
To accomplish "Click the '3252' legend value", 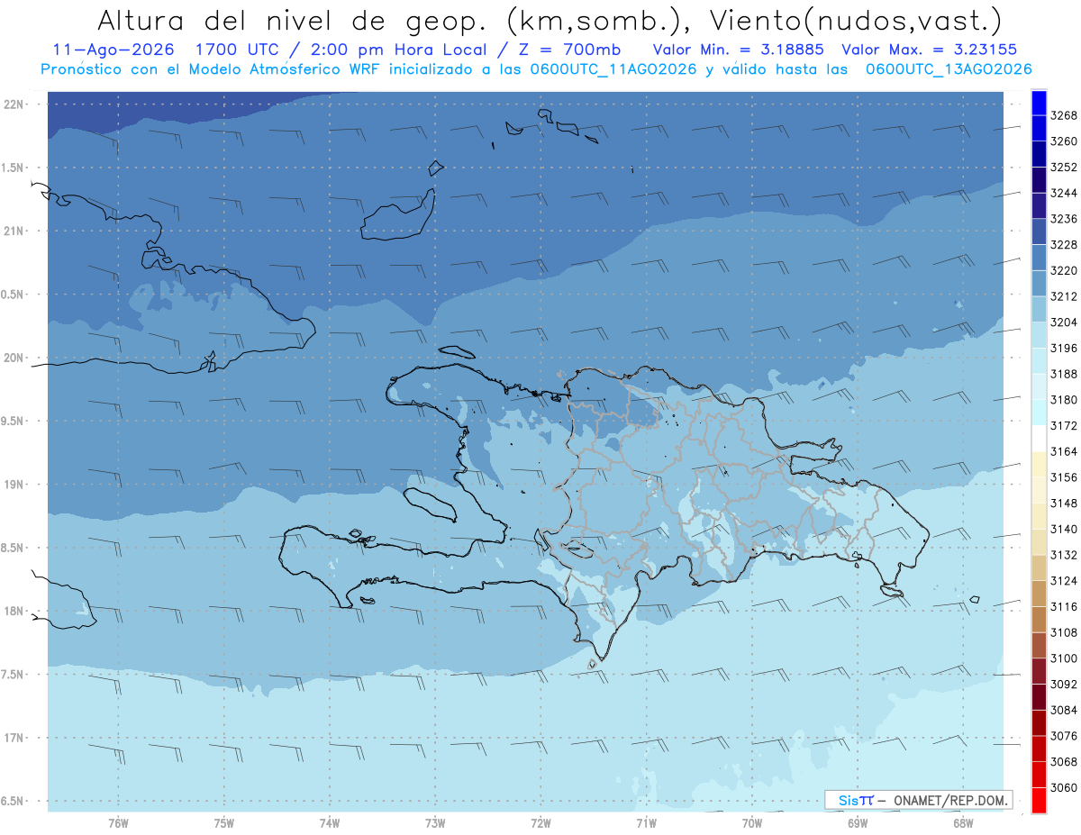I will click(1064, 168).
